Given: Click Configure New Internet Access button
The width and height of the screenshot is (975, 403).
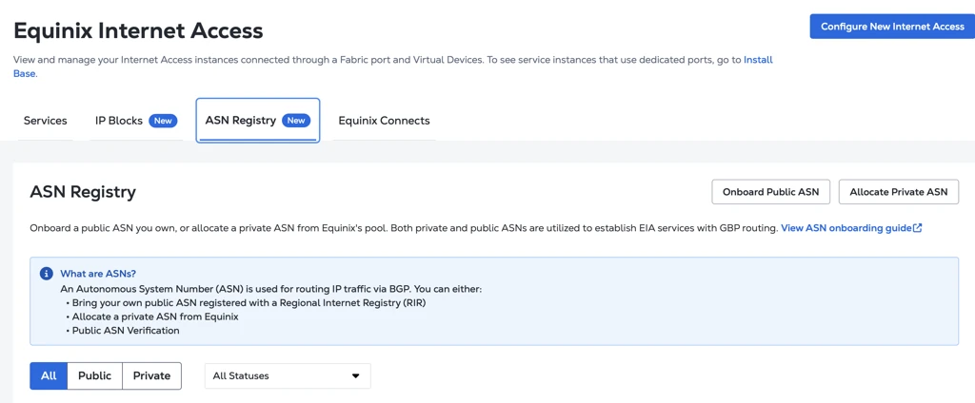Looking at the screenshot, I should [x=892, y=27].
